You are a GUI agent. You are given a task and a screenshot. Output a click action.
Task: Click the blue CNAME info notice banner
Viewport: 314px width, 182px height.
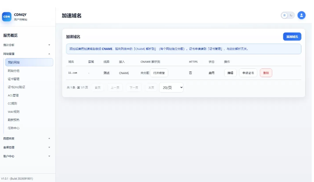[184, 49]
